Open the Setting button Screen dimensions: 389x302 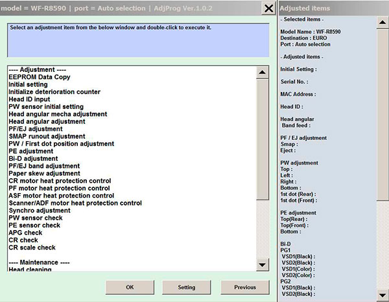(187, 287)
